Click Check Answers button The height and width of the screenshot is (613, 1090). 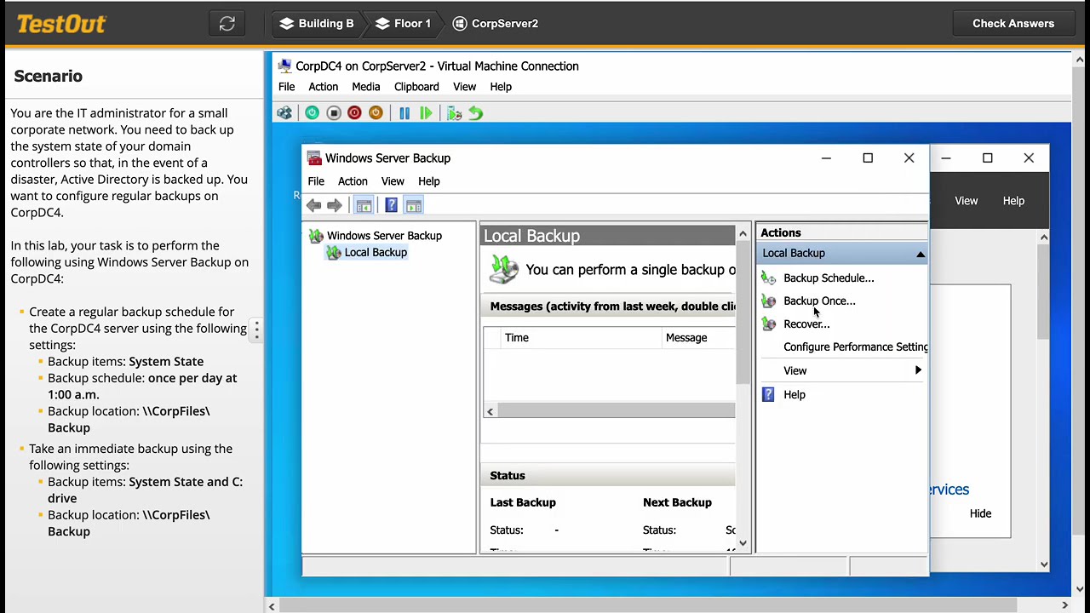click(x=1013, y=24)
